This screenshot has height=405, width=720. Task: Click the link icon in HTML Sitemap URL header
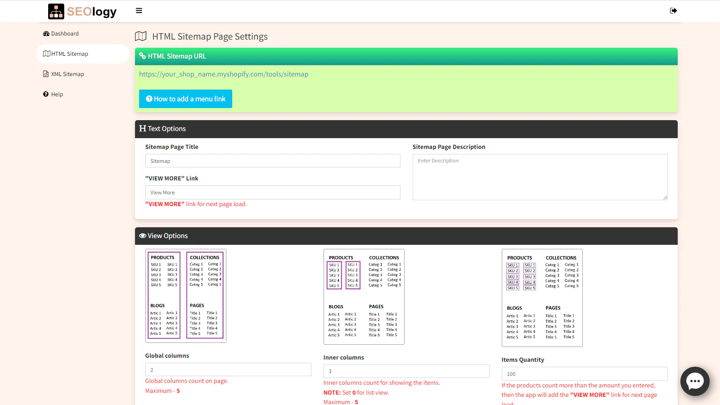[x=142, y=56]
